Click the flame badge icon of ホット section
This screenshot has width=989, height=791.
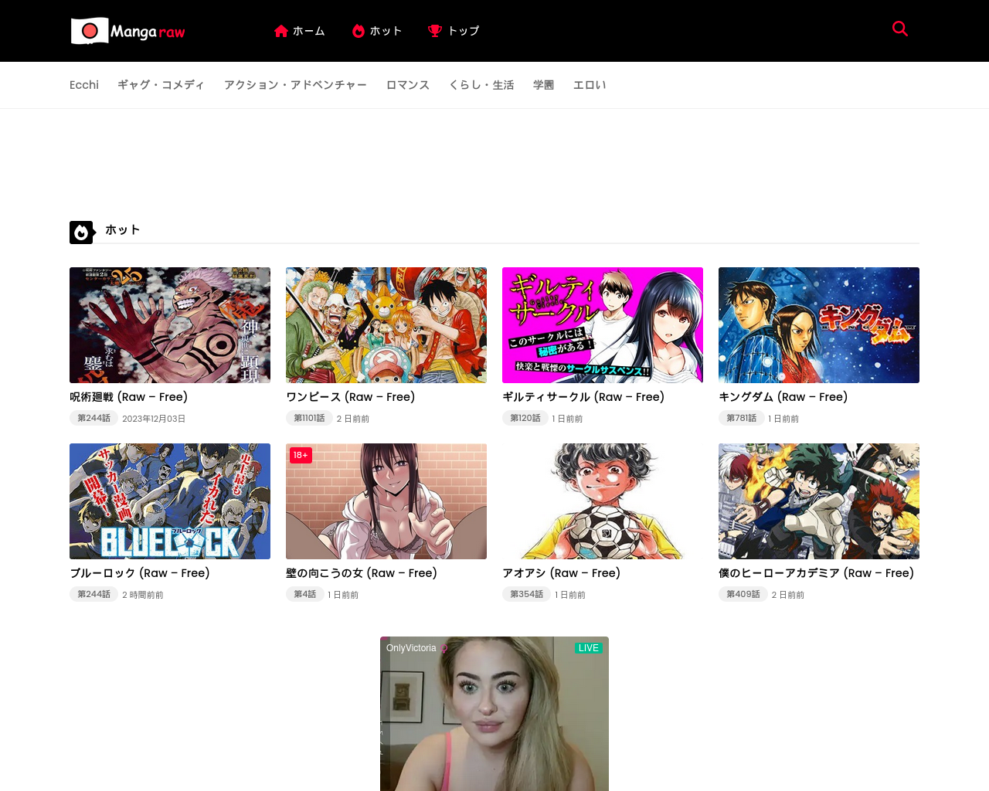(82, 233)
